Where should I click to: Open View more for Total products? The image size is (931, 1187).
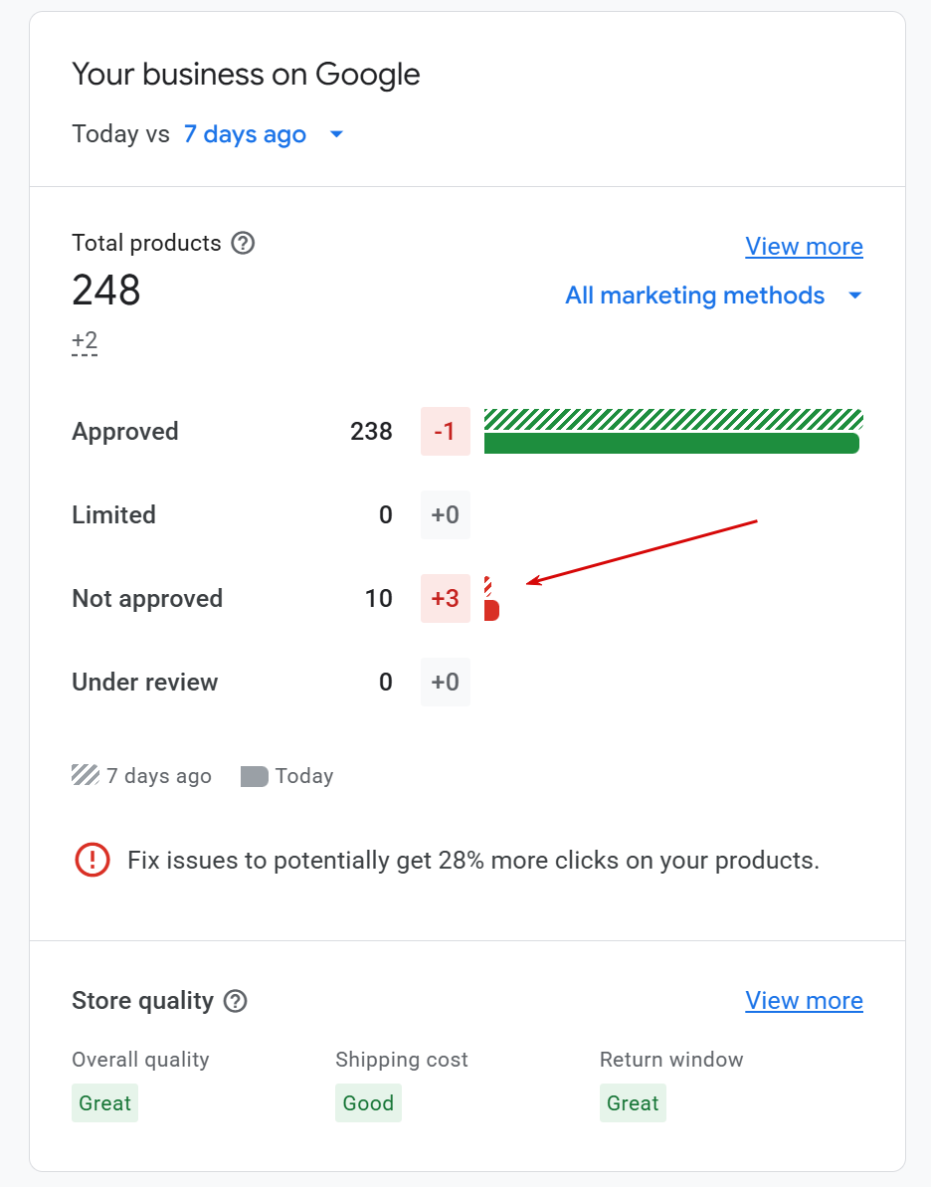pos(804,247)
